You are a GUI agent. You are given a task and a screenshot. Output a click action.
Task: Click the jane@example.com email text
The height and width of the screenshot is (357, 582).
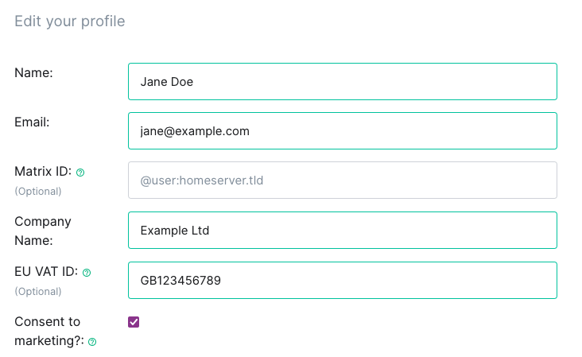tap(195, 131)
